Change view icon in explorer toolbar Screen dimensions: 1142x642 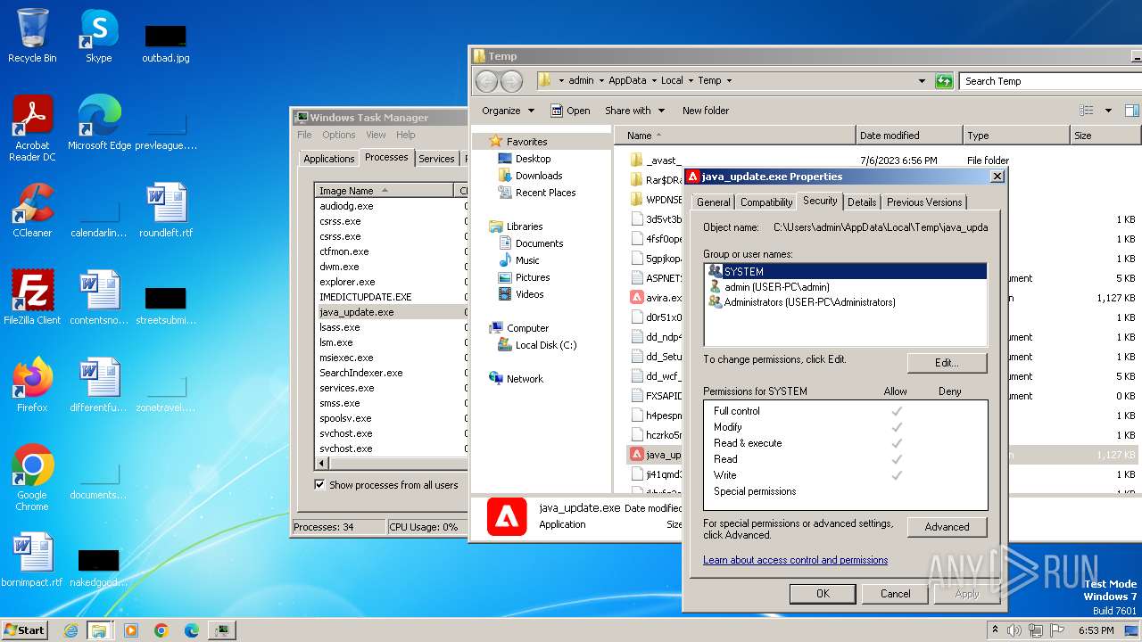click(1086, 111)
